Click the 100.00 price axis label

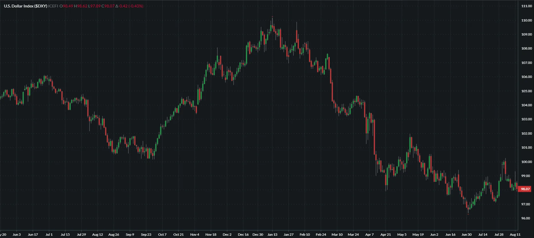coord(527,162)
